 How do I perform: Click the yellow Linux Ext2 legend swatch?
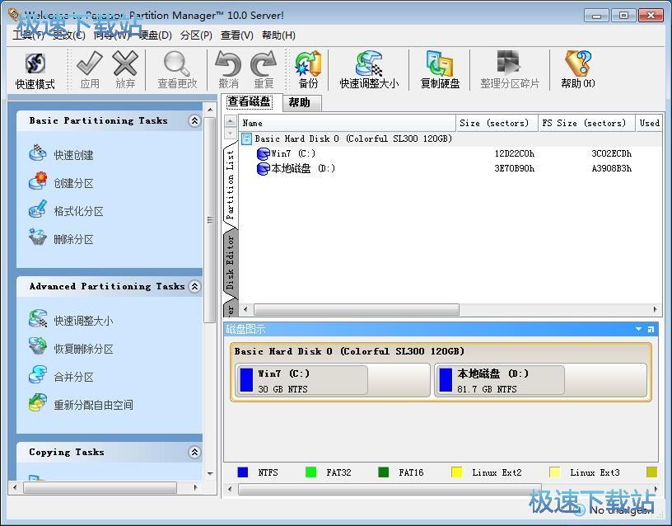coord(457,472)
